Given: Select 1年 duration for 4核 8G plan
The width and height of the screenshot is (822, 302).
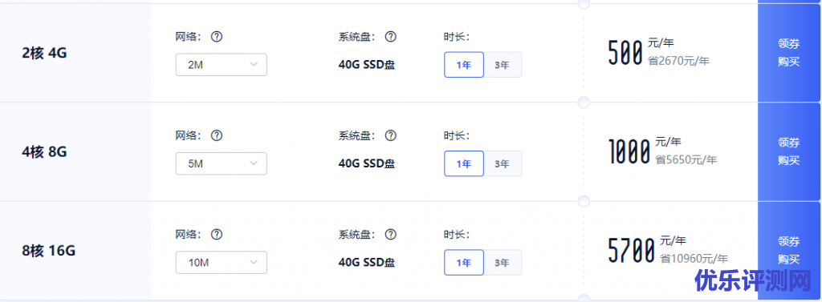Looking at the screenshot, I should 464,164.
